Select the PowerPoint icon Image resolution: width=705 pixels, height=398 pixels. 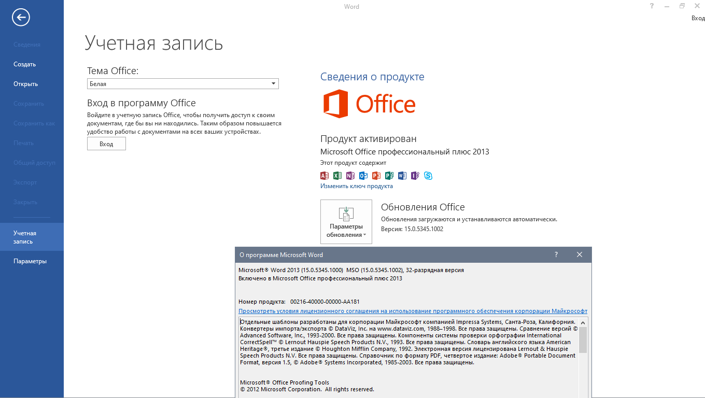376,176
